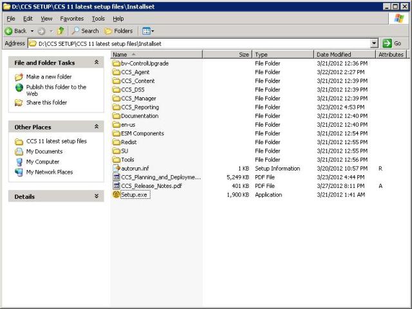Sort by the Date Modified column header
The height and width of the screenshot is (309, 412).
pyautogui.click(x=345, y=54)
